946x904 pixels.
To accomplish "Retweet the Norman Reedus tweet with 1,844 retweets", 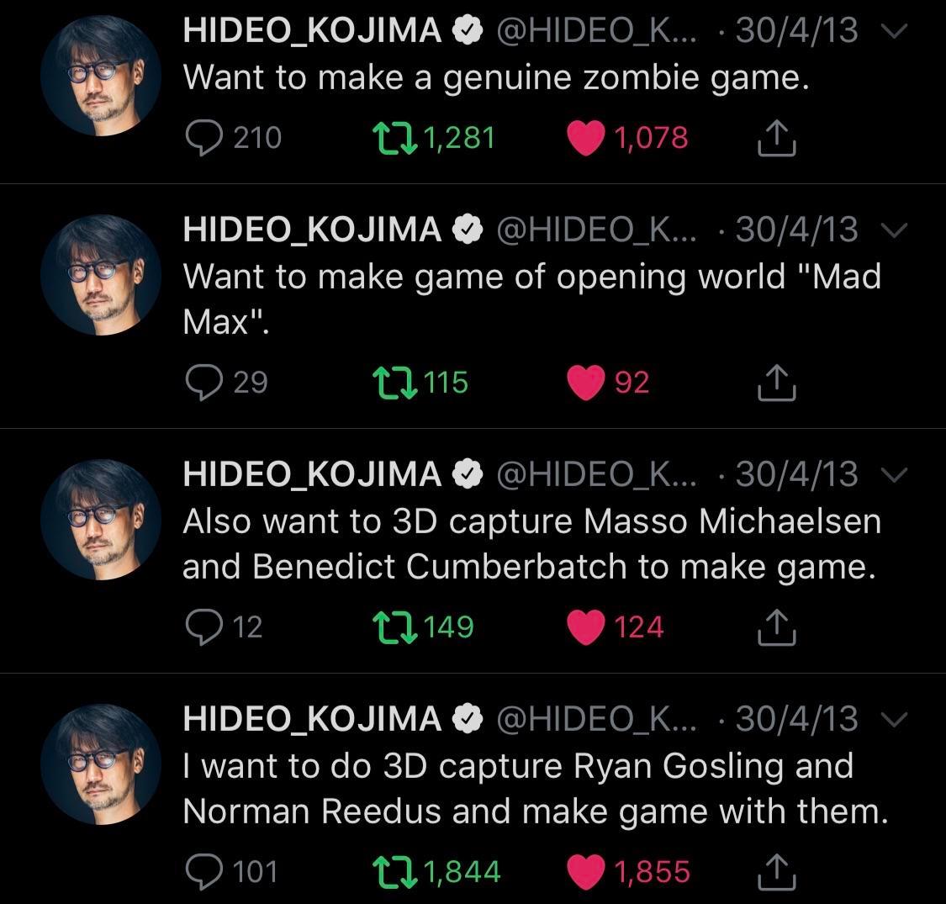I will [x=394, y=872].
